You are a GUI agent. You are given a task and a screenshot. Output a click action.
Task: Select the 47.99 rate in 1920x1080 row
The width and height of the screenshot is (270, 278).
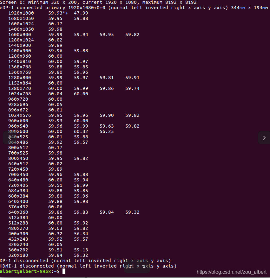coord(81,13)
